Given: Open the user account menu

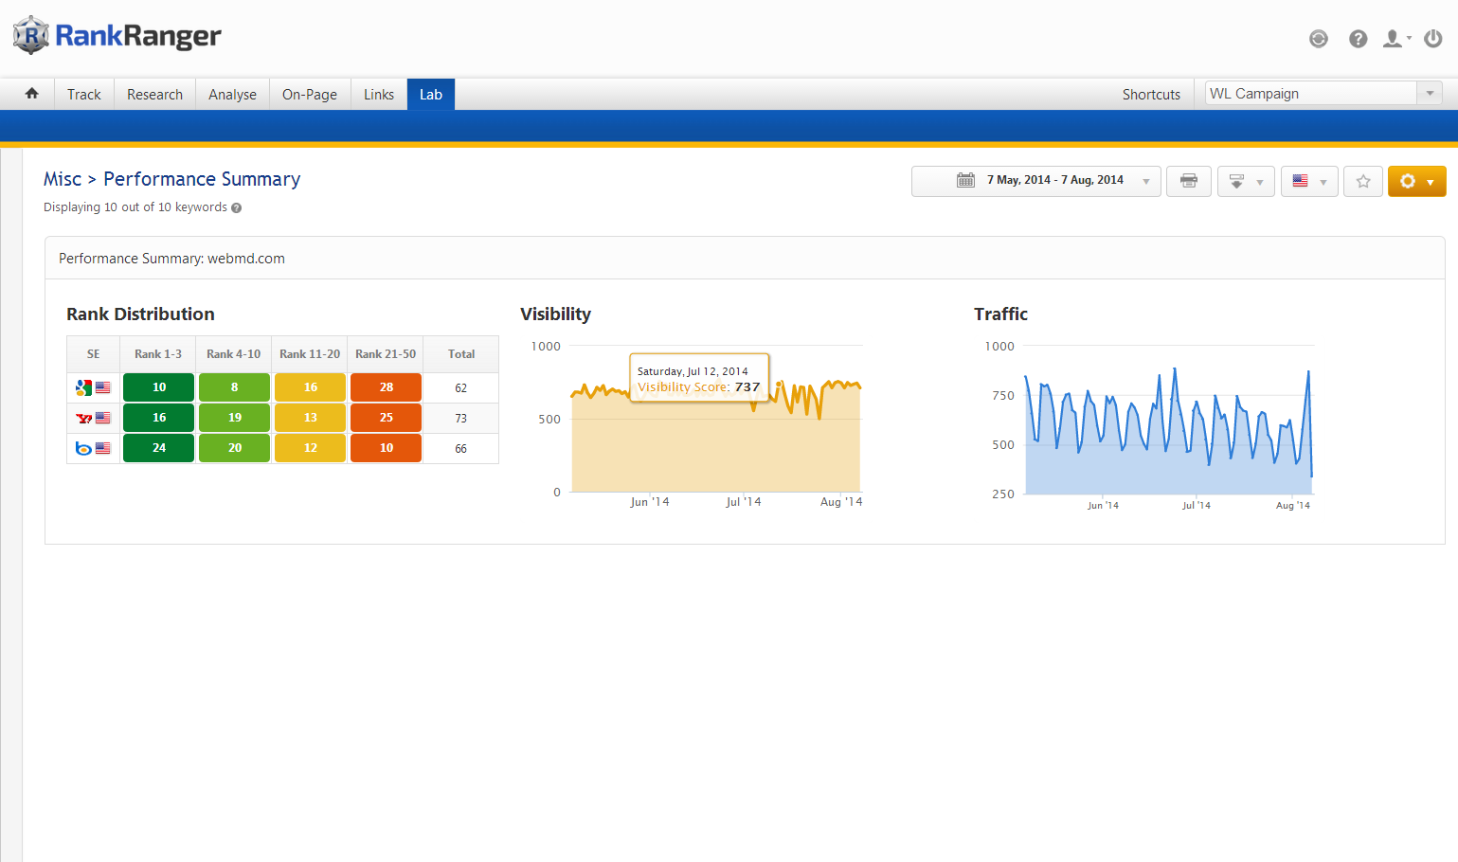Looking at the screenshot, I should [1395, 39].
